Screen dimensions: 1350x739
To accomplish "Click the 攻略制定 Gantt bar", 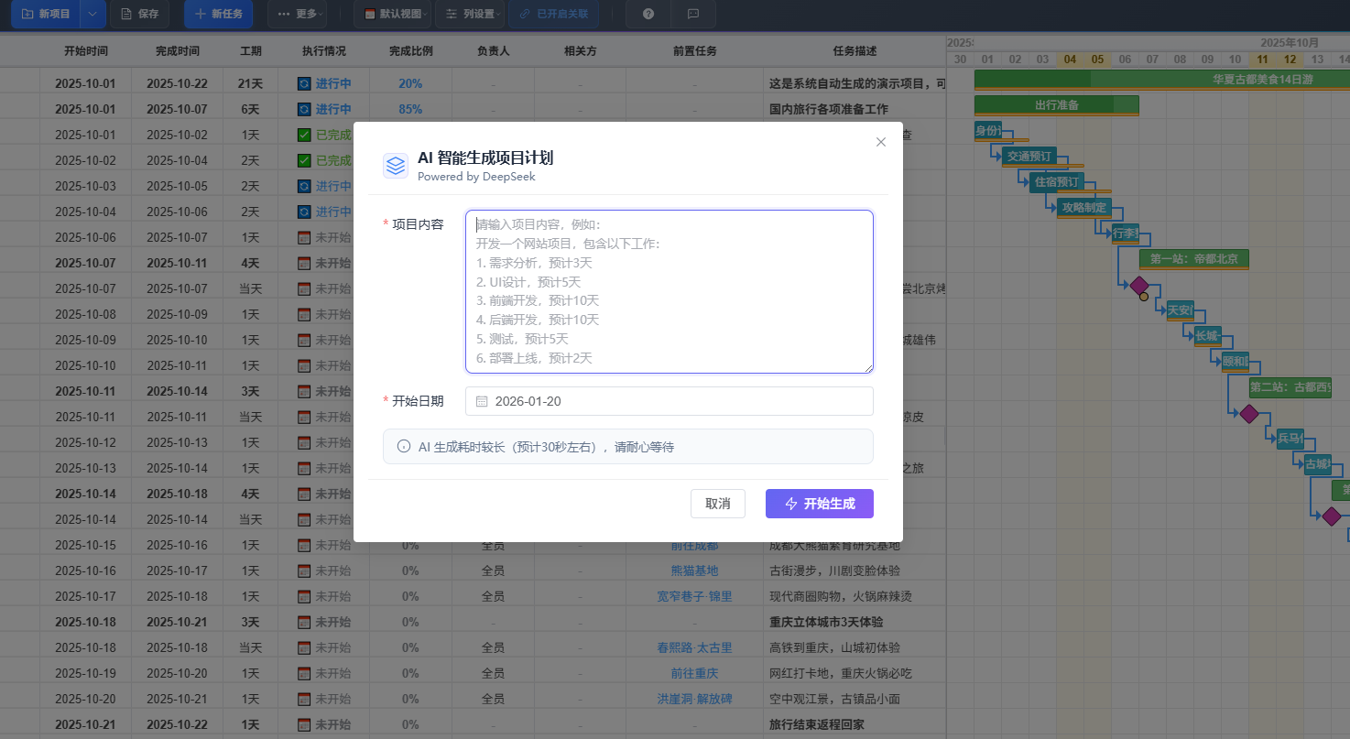I will (1084, 207).
